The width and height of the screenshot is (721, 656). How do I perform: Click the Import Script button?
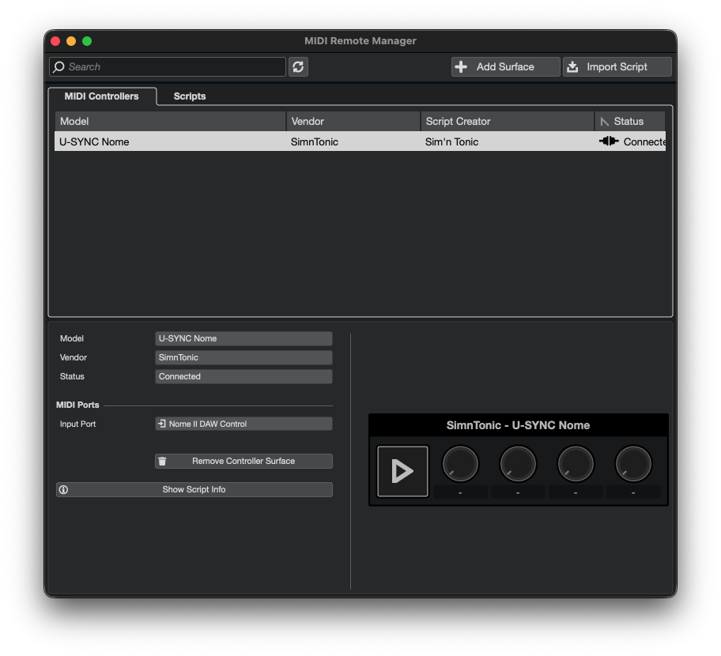[617, 66]
